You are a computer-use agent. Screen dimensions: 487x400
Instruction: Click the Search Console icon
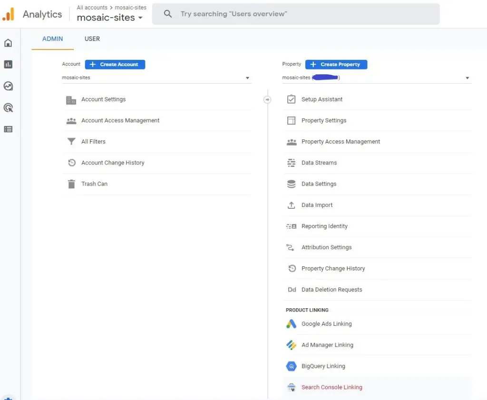click(292, 387)
